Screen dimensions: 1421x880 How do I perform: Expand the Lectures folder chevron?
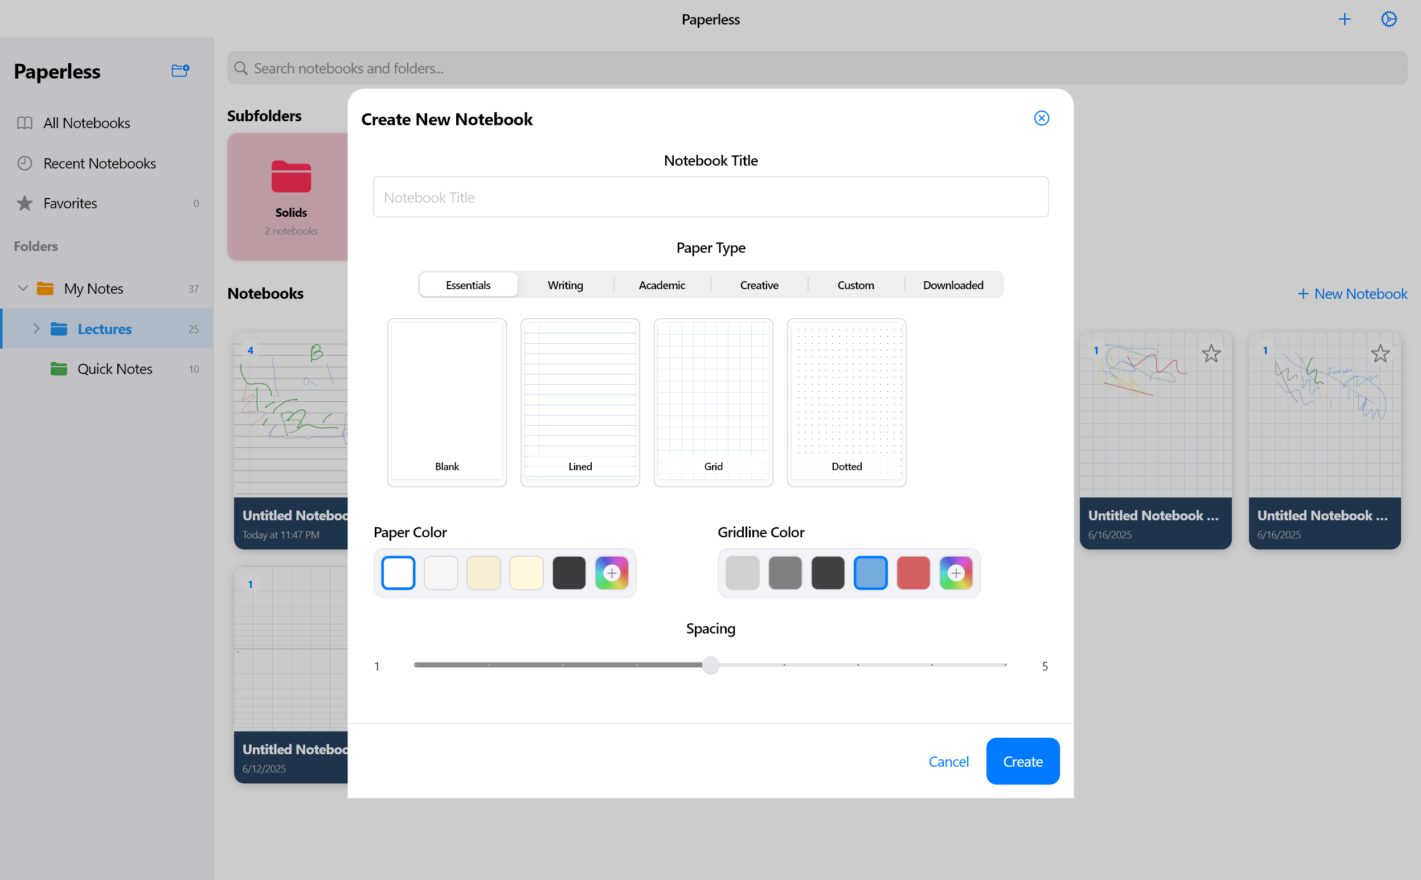[36, 329]
